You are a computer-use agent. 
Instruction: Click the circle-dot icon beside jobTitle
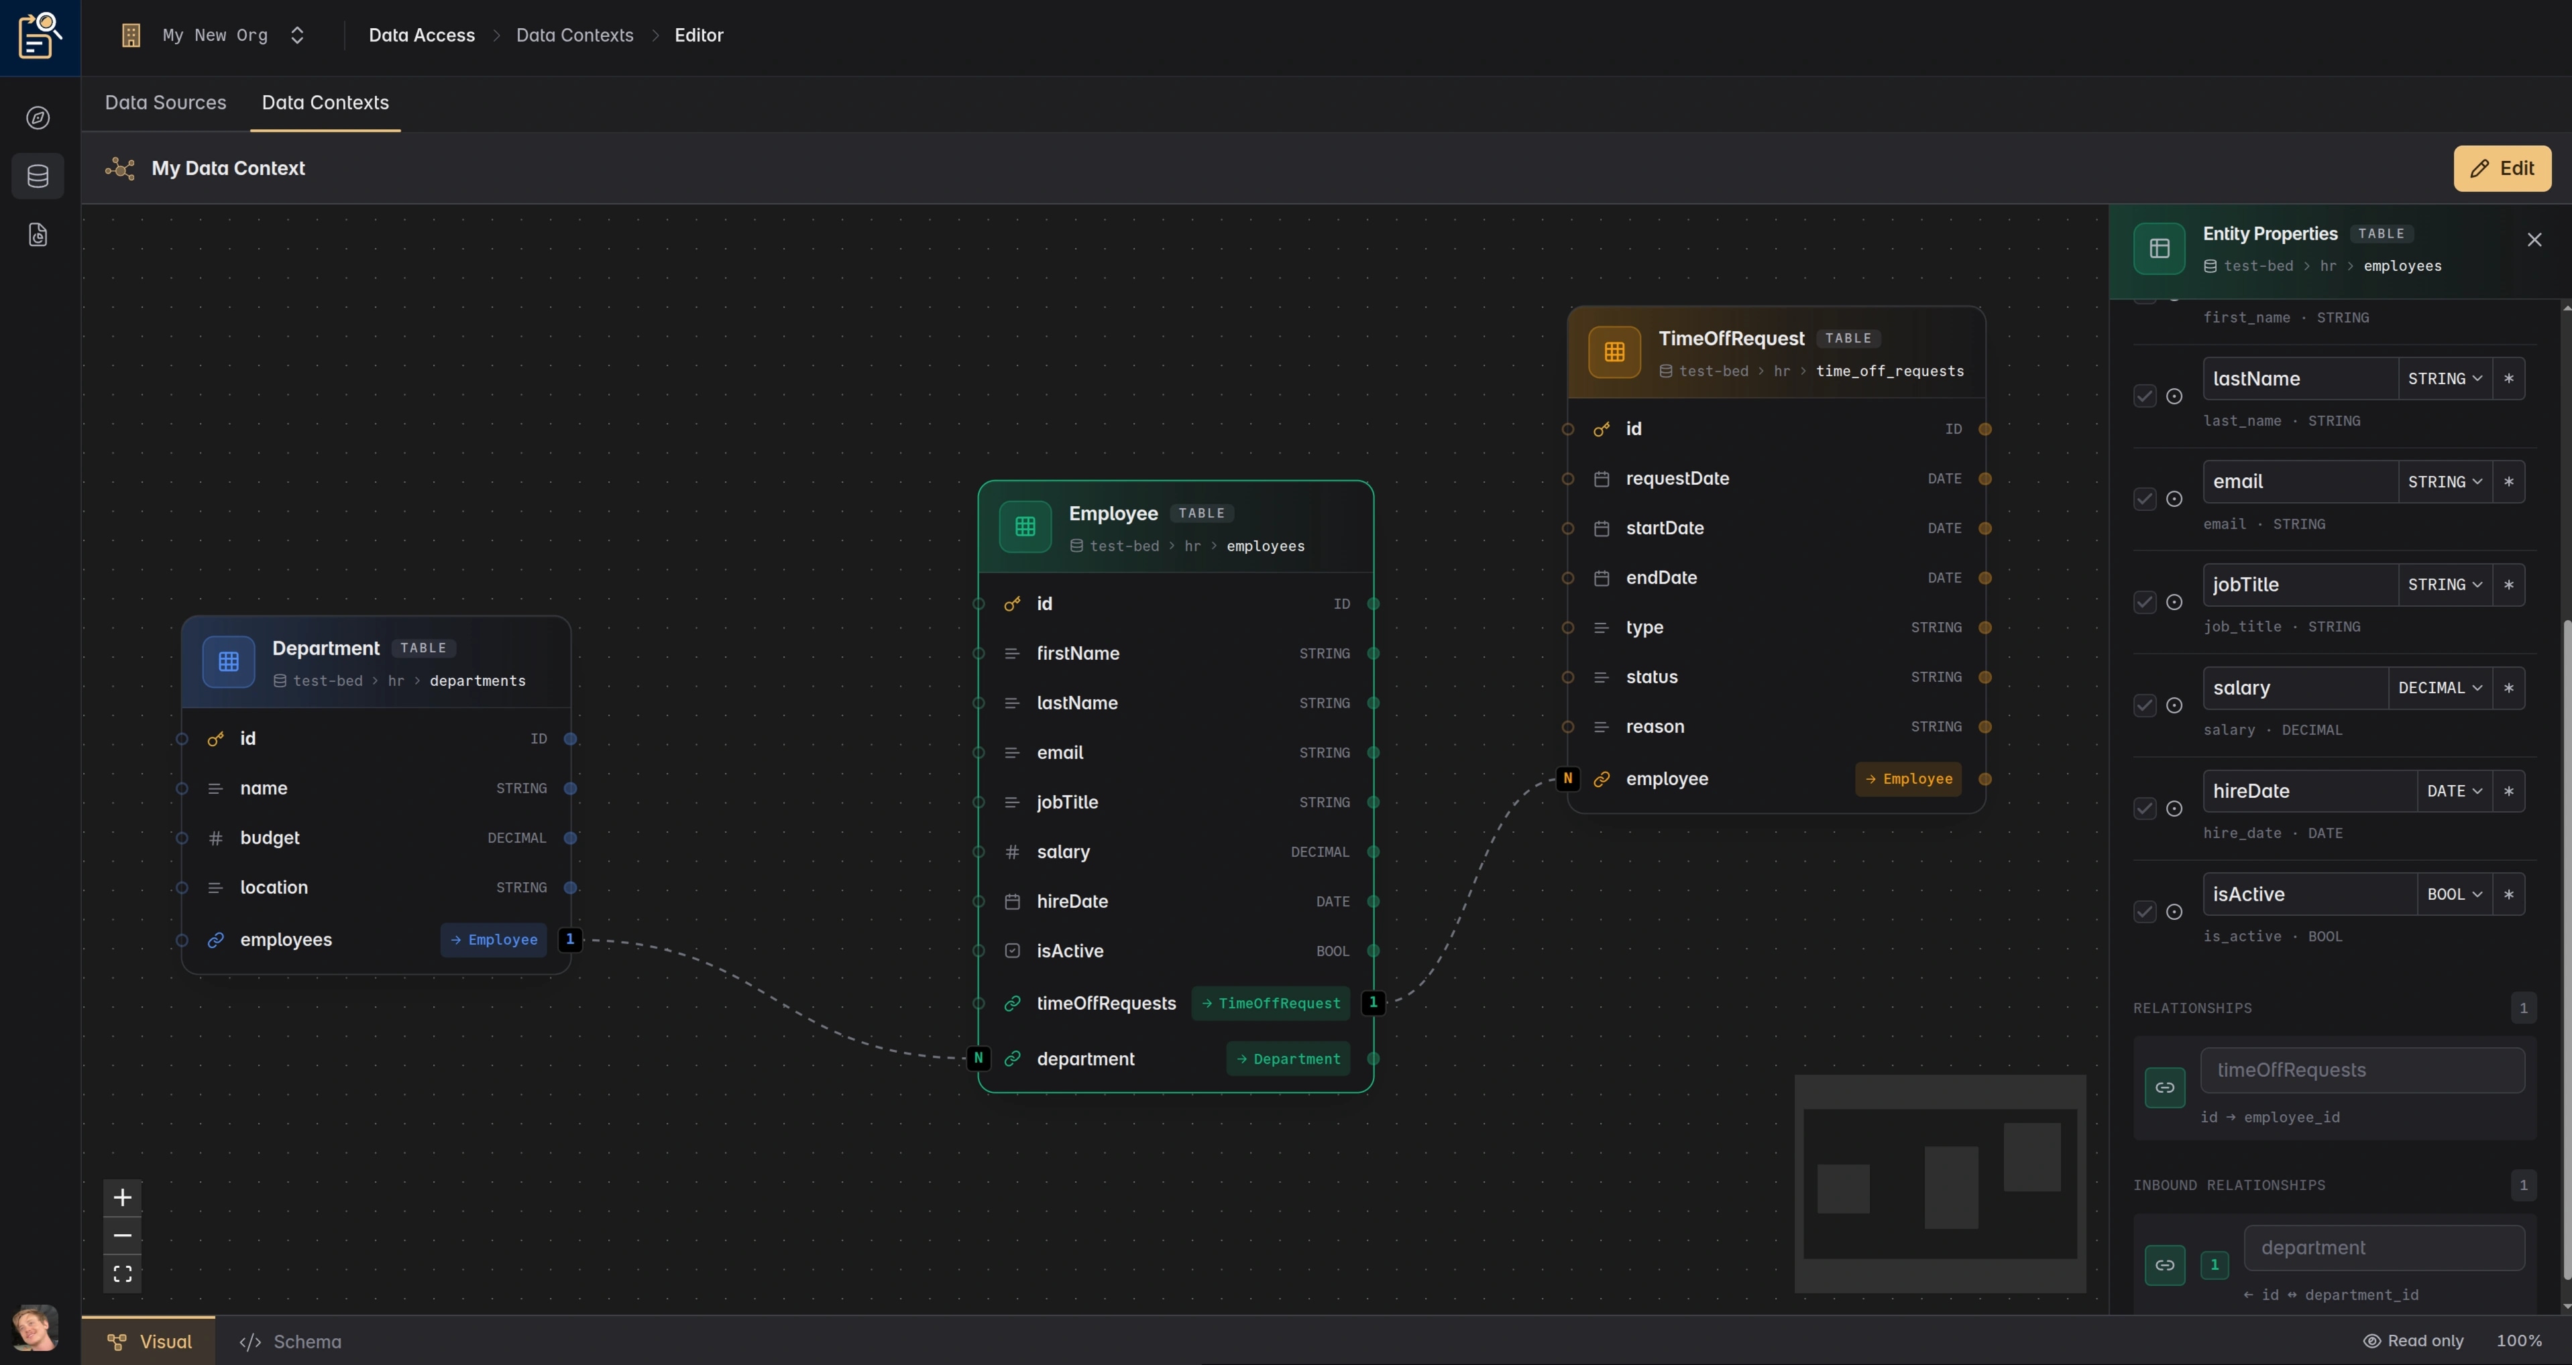(2174, 603)
